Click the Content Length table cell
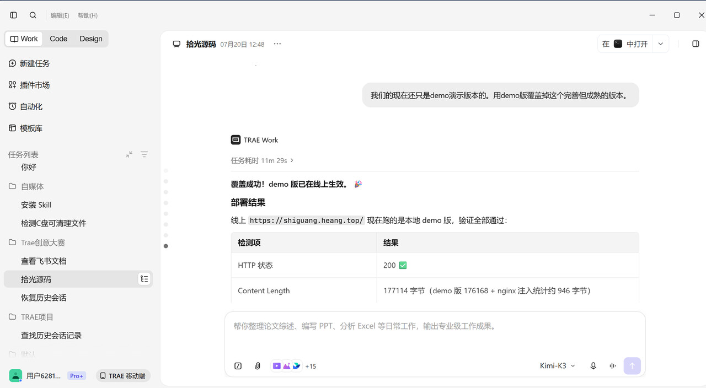This screenshot has height=388, width=706. [304, 290]
